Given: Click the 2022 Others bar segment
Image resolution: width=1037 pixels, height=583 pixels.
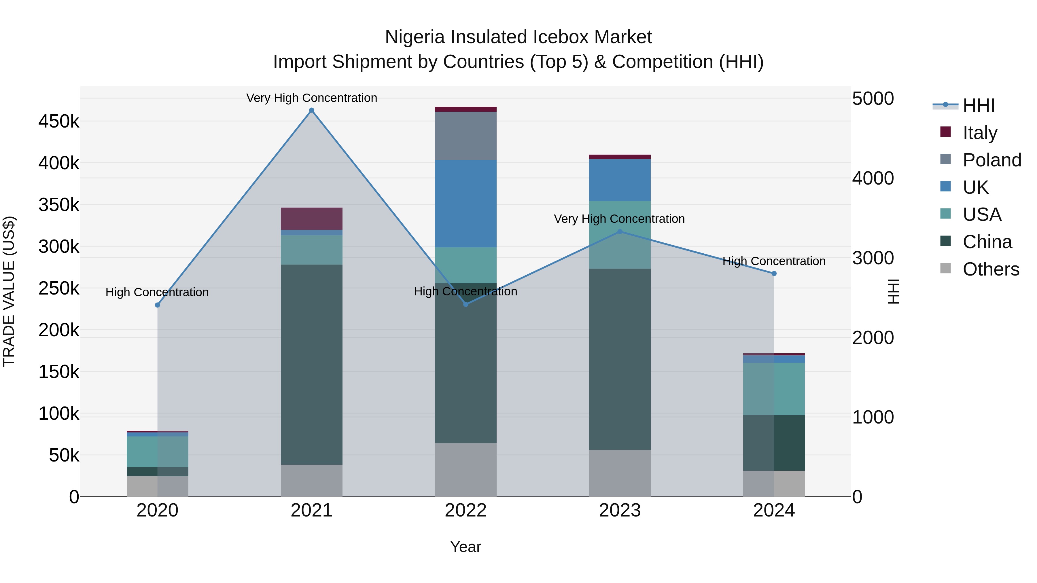Looking at the screenshot, I should [x=466, y=470].
